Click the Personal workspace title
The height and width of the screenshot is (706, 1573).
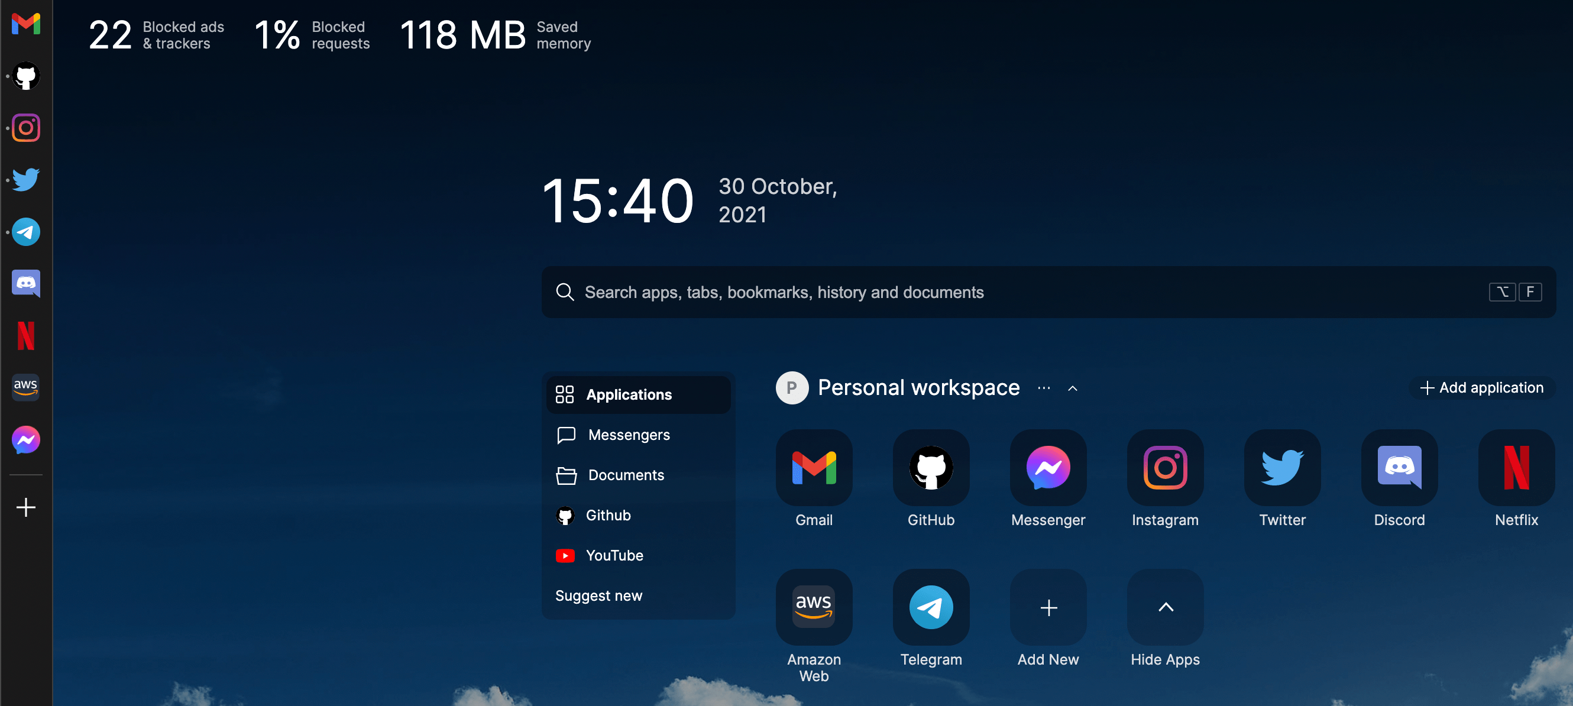pos(918,388)
